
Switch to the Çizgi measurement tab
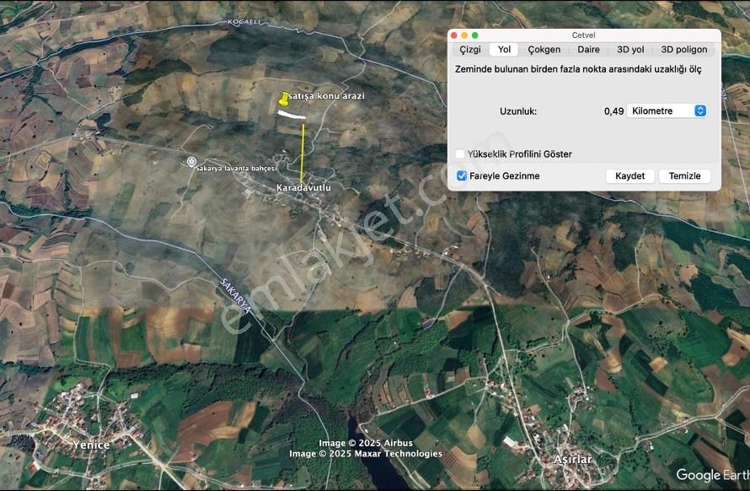[473, 49]
